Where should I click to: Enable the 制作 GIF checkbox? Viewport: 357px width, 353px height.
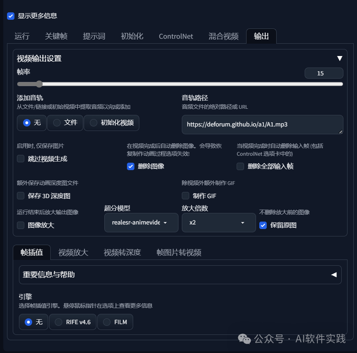[186, 196]
